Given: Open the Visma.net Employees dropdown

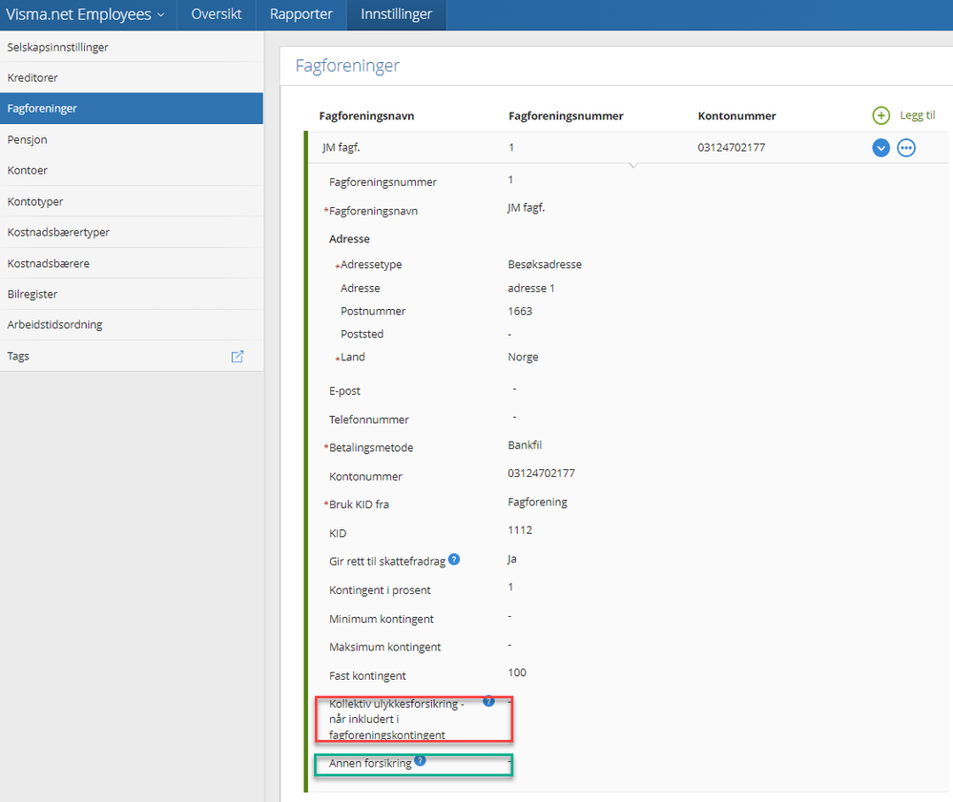Looking at the screenshot, I should point(85,14).
